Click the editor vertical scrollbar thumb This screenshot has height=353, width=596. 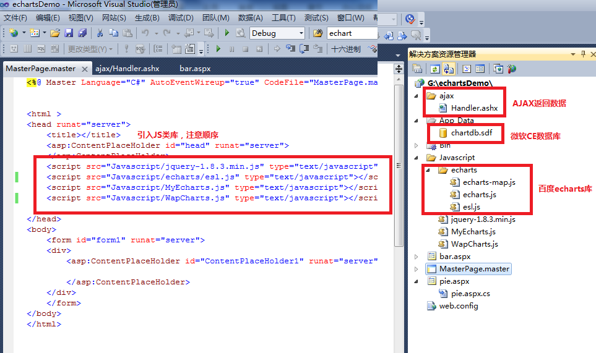pyautogui.click(x=399, y=166)
